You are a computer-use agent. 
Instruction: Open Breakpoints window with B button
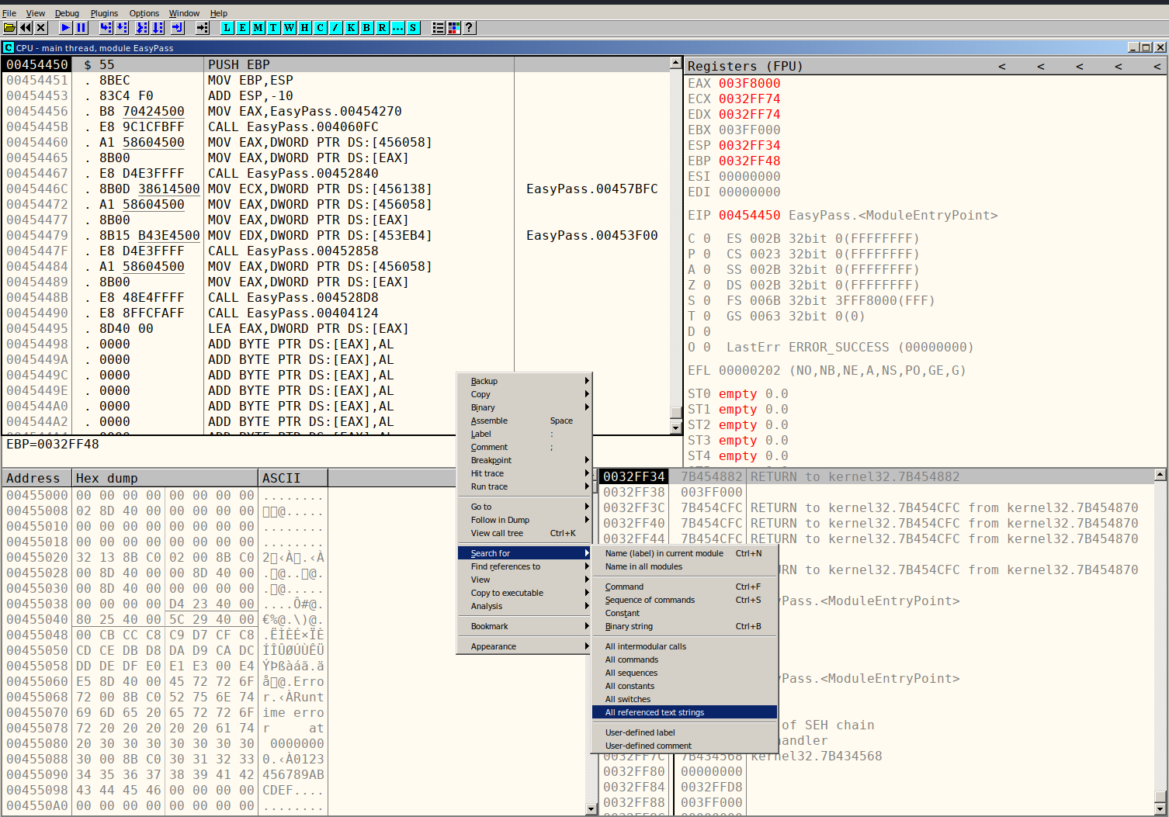pos(367,28)
